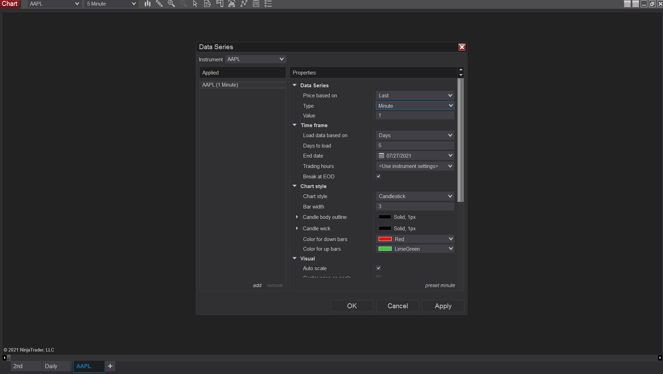
Task: Click the Properties panel scroll up arrow
Action: coord(461,70)
